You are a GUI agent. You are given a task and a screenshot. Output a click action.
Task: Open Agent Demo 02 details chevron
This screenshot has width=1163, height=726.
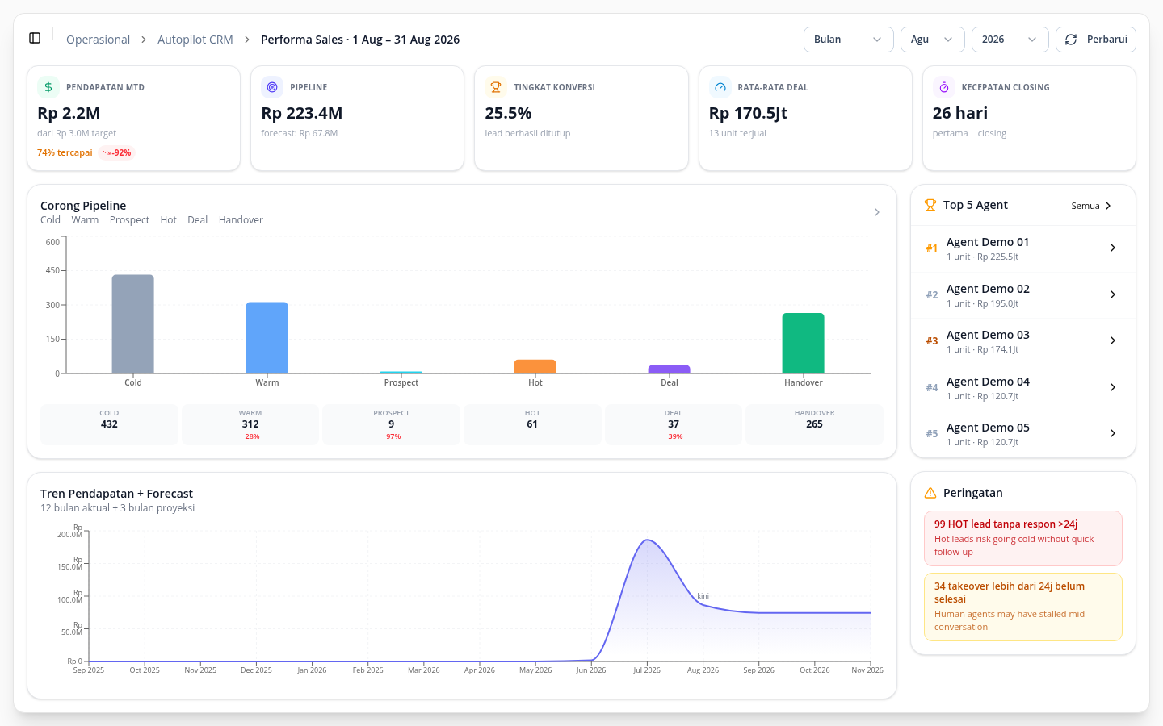[1113, 294]
